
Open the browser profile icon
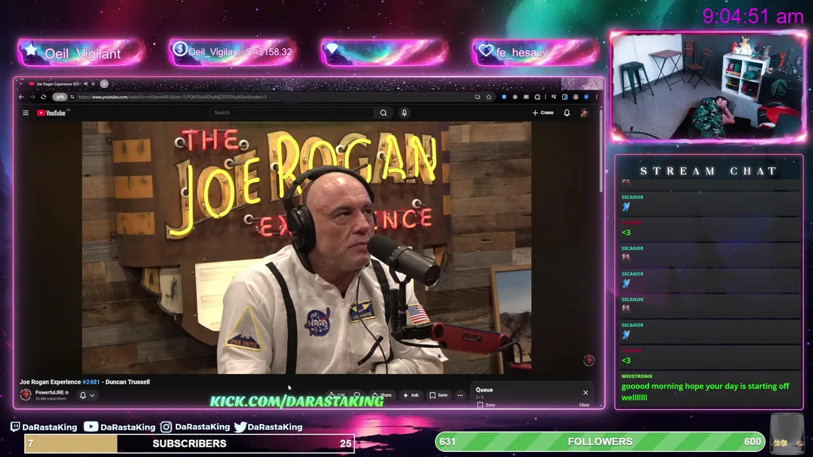click(x=575, y=97)
